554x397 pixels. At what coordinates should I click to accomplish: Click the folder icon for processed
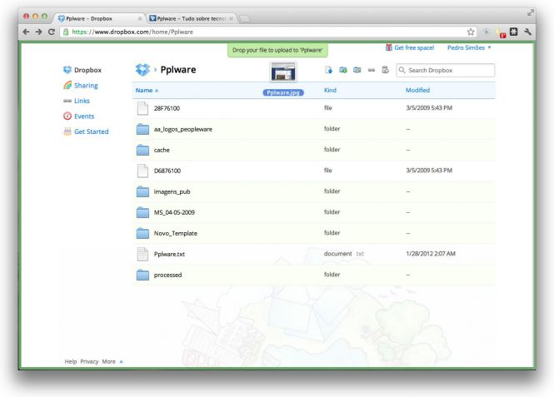point(142,275)
